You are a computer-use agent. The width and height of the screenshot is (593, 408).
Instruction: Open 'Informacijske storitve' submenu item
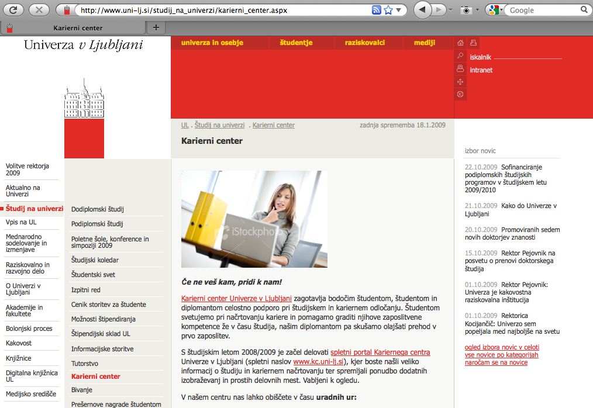102,349
